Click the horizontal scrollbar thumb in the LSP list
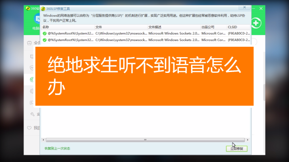 [145, 140]
